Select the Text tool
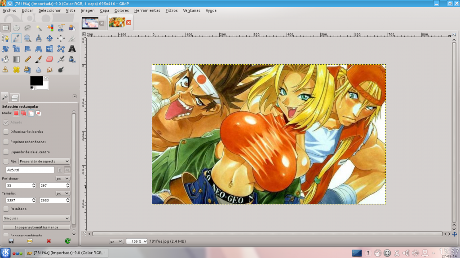The height and width of the screenshot is (258, 460). coord(72,49)
